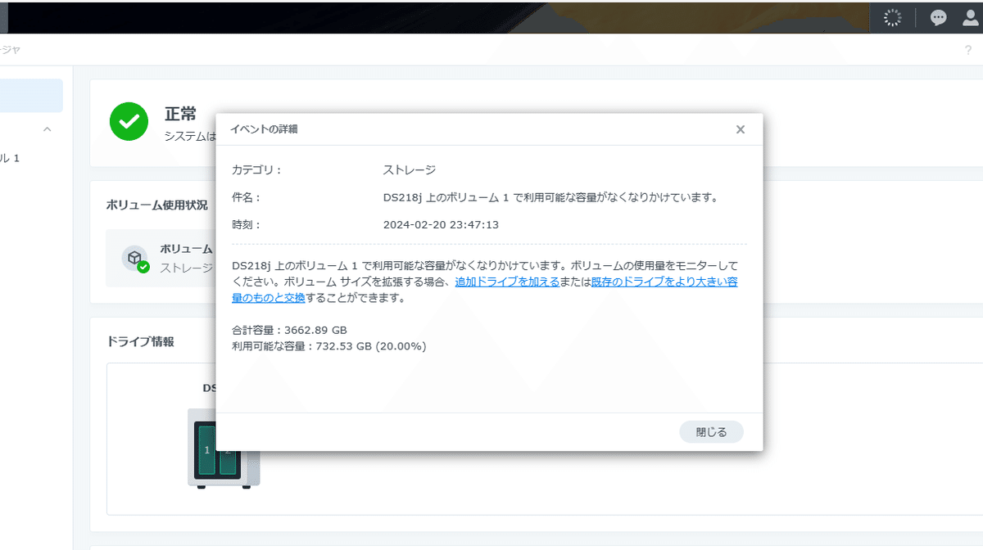The image size is (983, 550).
Task: Select drive bay 1 on the NAS image
Action: tap(207, 449)
